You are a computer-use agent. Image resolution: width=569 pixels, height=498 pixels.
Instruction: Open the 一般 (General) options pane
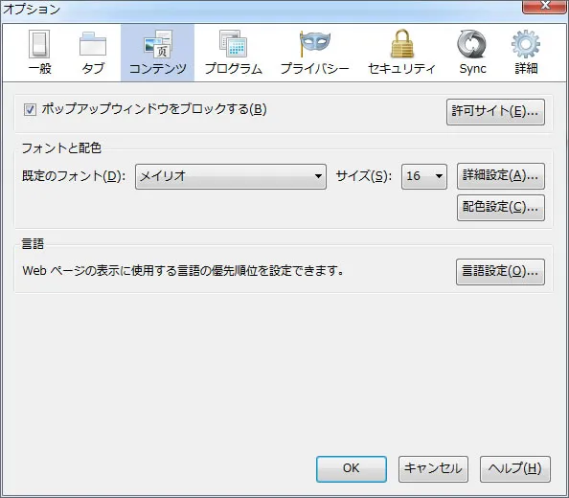point(39,53)
